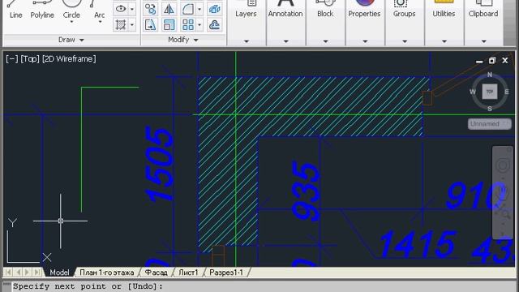Go to previous layout tab arrow
The image size is (519, 292).
tap(19, 273)
